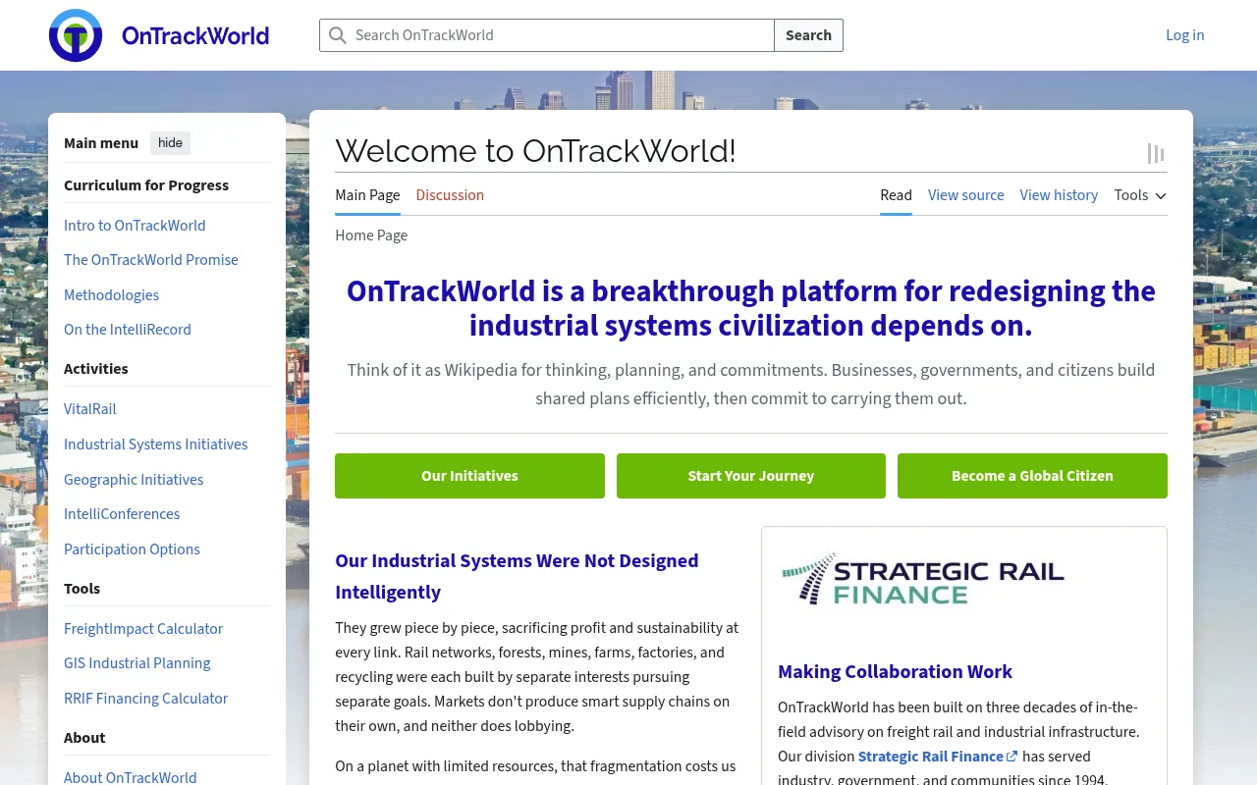Open Industrial Systems Initiatives link

coord(155,445)
